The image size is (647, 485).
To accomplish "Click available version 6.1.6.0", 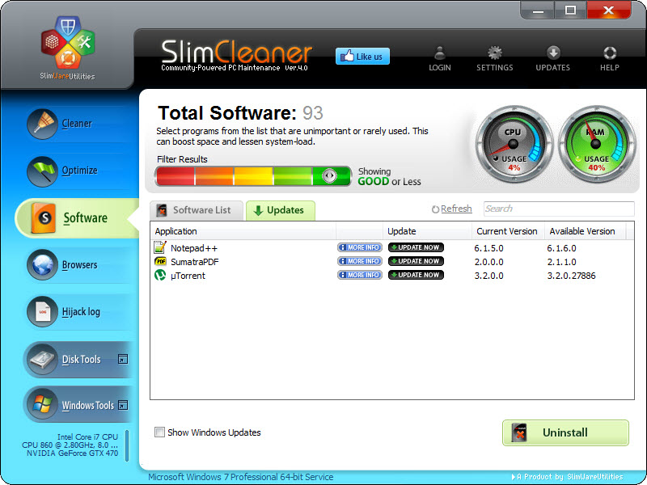I will tap(561, 248).
